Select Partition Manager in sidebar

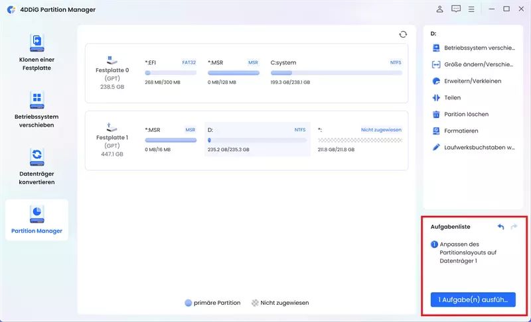point(37,219)
